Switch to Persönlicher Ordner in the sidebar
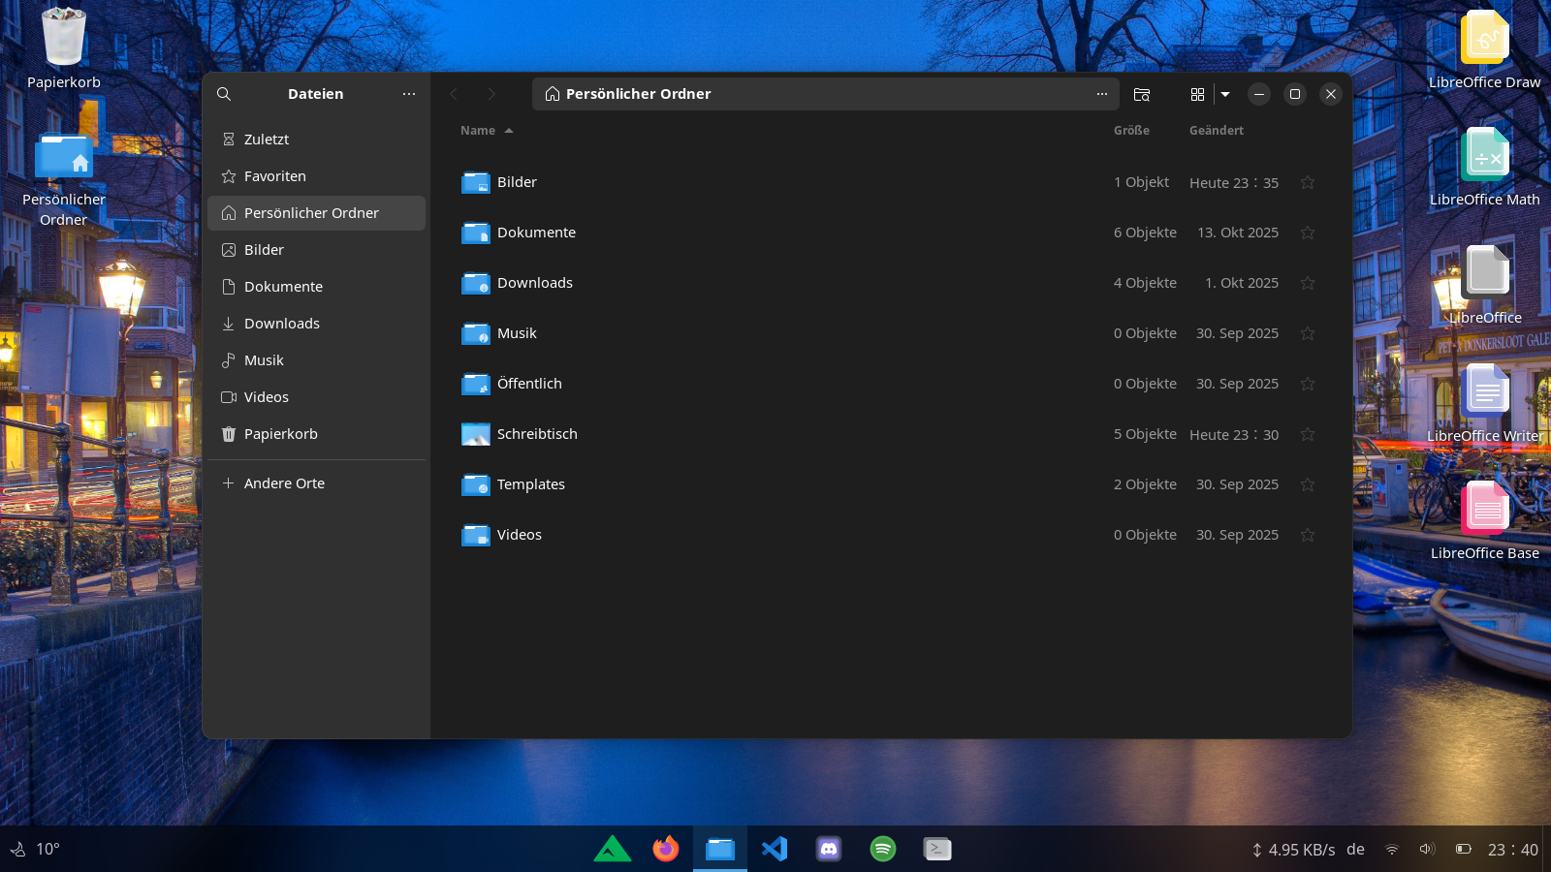The image size is (1551, 872). click(x=310, y=212)
